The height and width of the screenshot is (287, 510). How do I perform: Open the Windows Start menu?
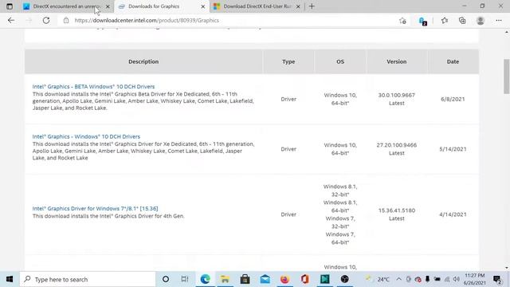tap(10, 279)
